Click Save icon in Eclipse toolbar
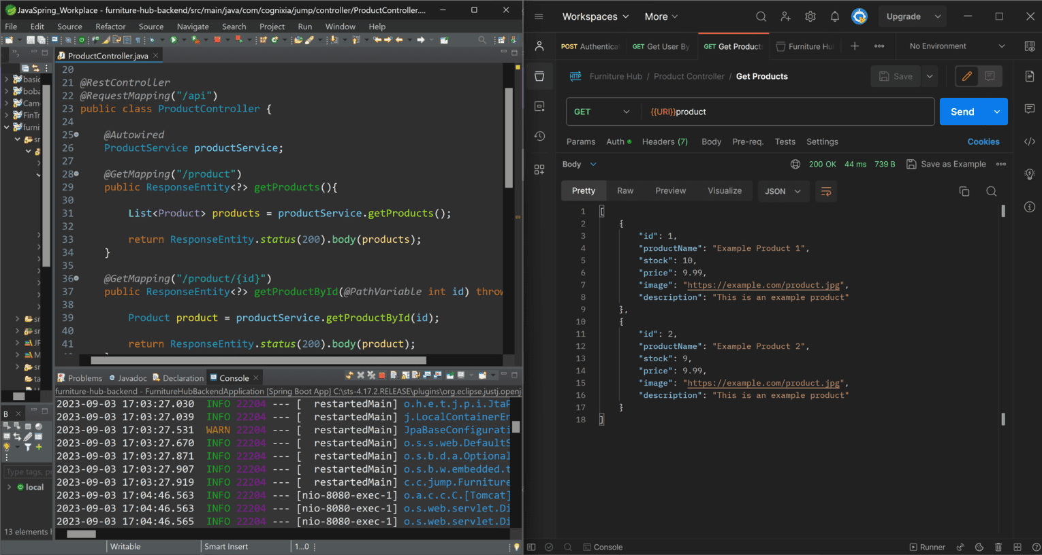The width and height of the screenshot is (1042, 555). click(x=31, y=40)
